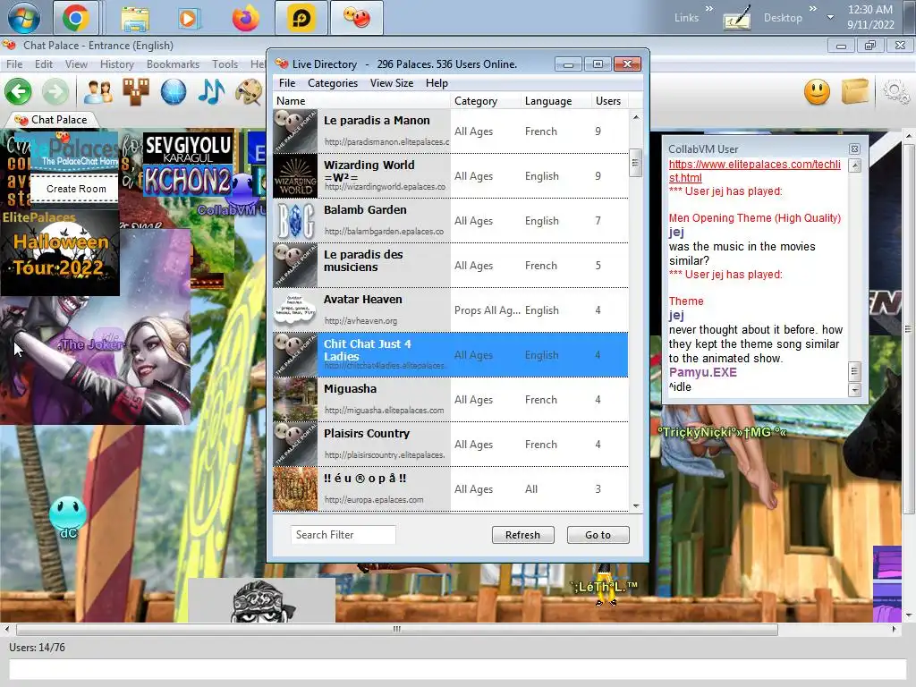Click the pen tablet input taskbar icon
The height and width of the screenshot is (687, 916).
tap(737, 19)
